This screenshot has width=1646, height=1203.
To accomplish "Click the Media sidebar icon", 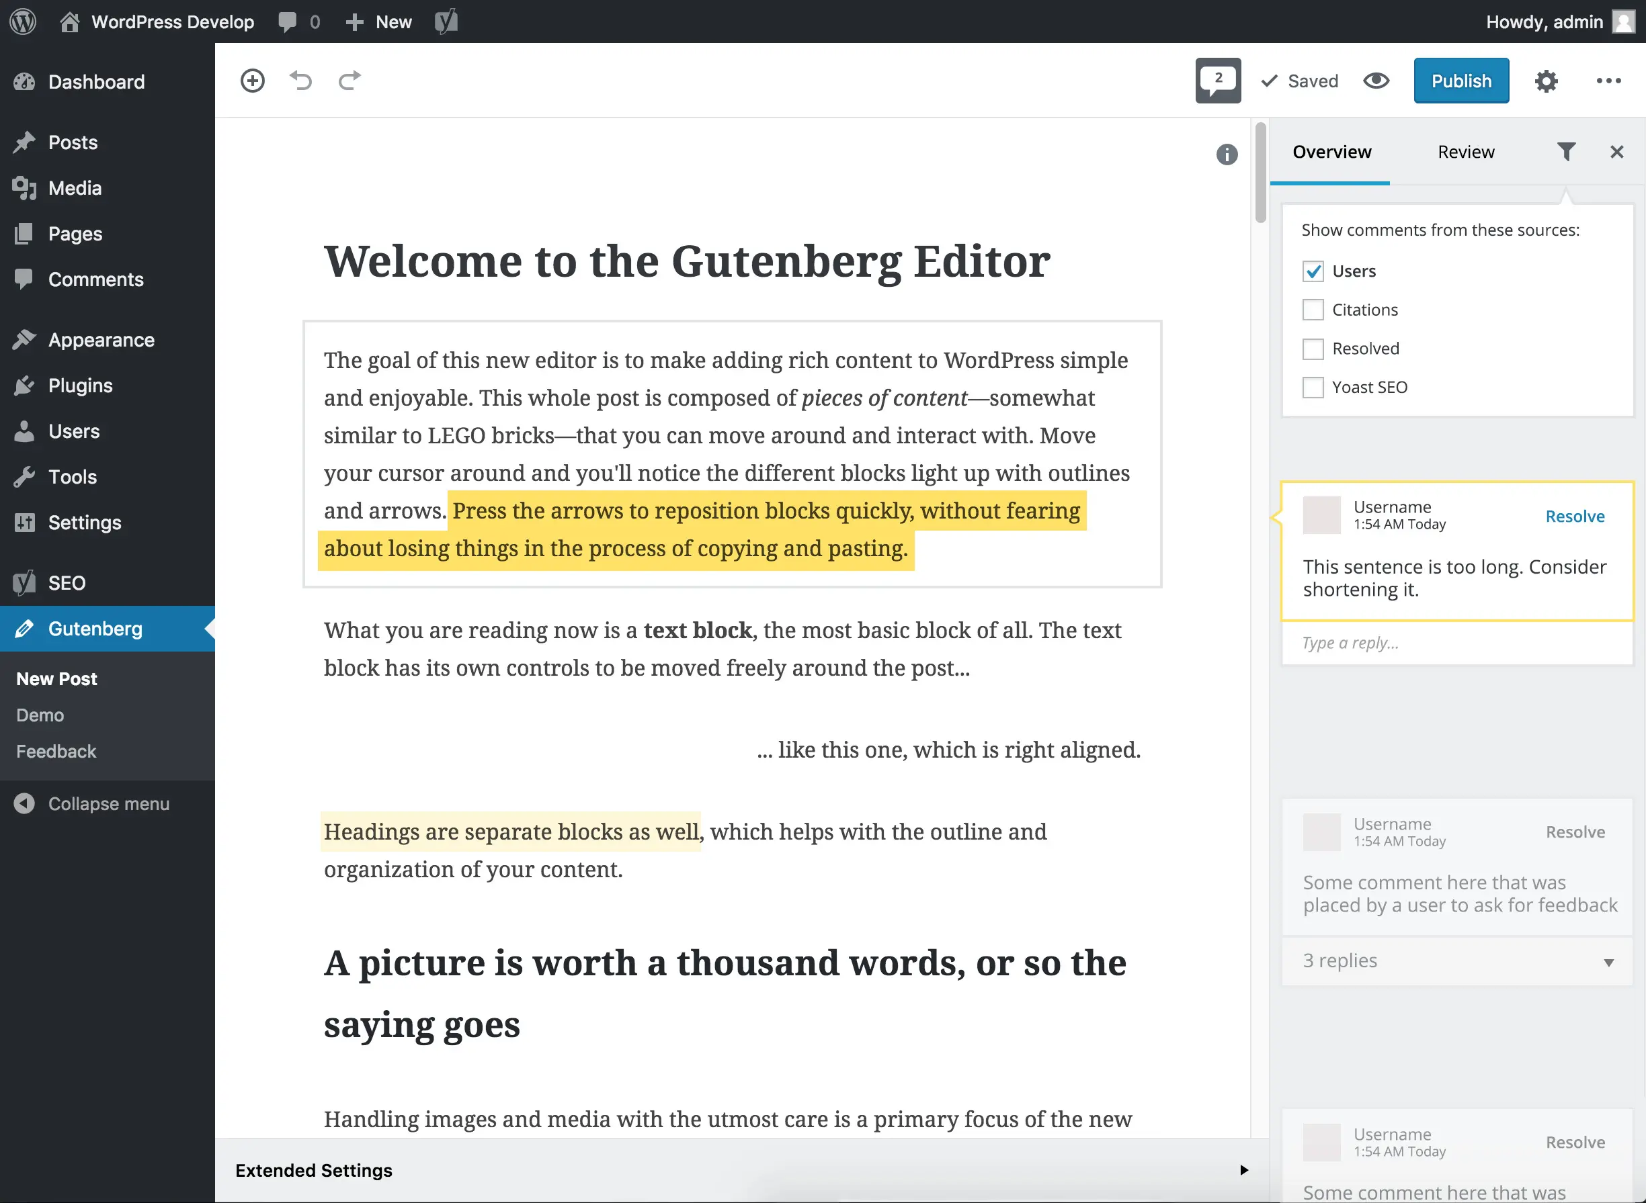I will pyautogui.click(x=24, y=188).
